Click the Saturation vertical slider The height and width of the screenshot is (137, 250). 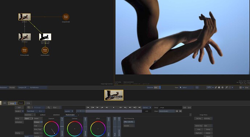(x=119, y=127)
